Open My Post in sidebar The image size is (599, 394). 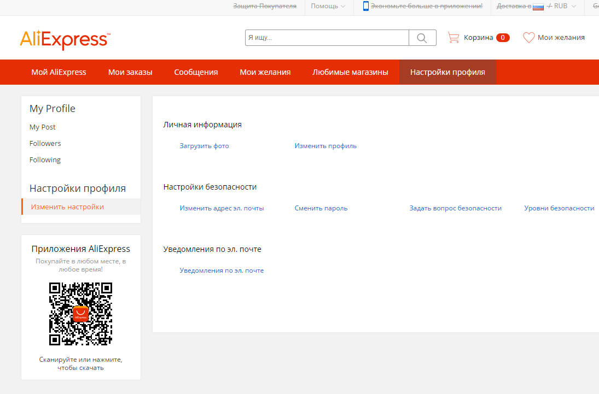(x=43, y=127)
